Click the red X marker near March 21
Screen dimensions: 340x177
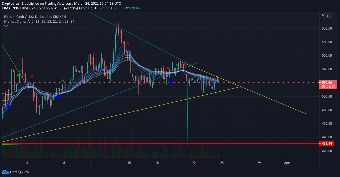click(x=185, y=64)
